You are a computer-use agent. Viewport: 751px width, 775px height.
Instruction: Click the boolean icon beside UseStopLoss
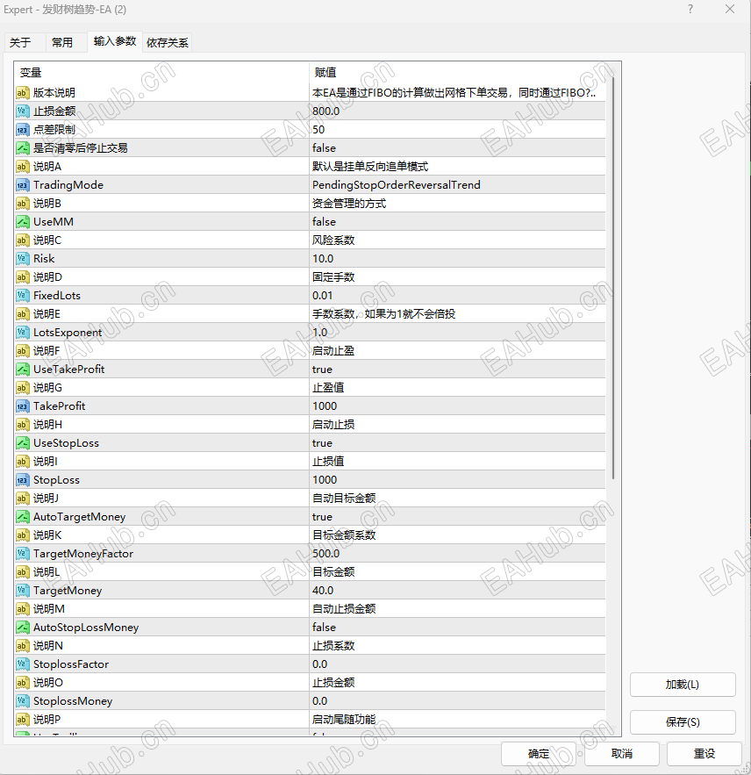coord(22,443)
